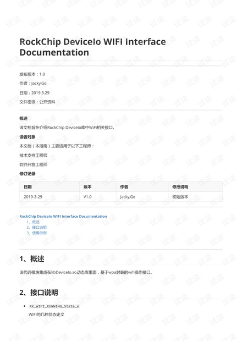Select the Jacky.Ge table cell
Screen dimensions: 242x341
142,197
